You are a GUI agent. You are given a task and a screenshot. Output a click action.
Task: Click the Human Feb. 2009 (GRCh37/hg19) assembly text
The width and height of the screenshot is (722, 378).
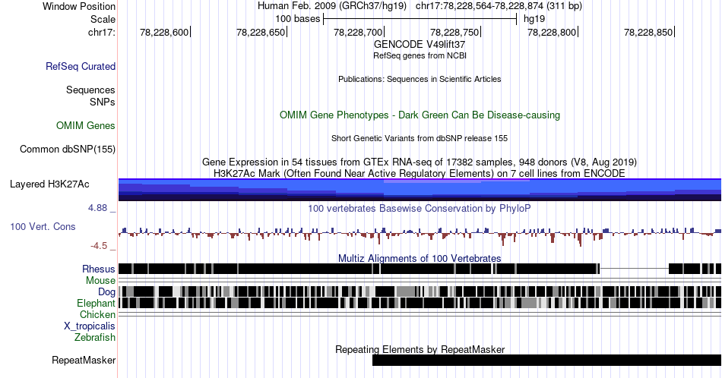click(332, 6)
